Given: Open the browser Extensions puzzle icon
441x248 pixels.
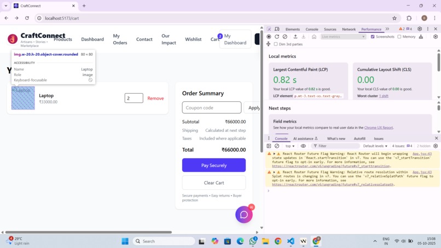Looking at the screenshot, I should [x=409, y=18].
